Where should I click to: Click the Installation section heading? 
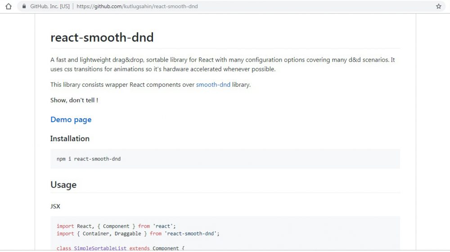[70, 138]
